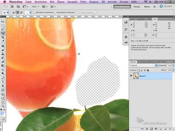175x131 pixels.
Task: Enable 'Automatisch verbessern' checkbox
Action: tap(55, 12)
